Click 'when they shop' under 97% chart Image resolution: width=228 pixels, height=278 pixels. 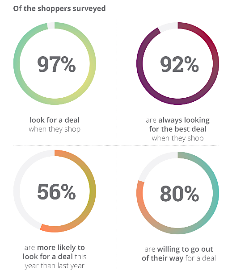(x=55, y=129)
